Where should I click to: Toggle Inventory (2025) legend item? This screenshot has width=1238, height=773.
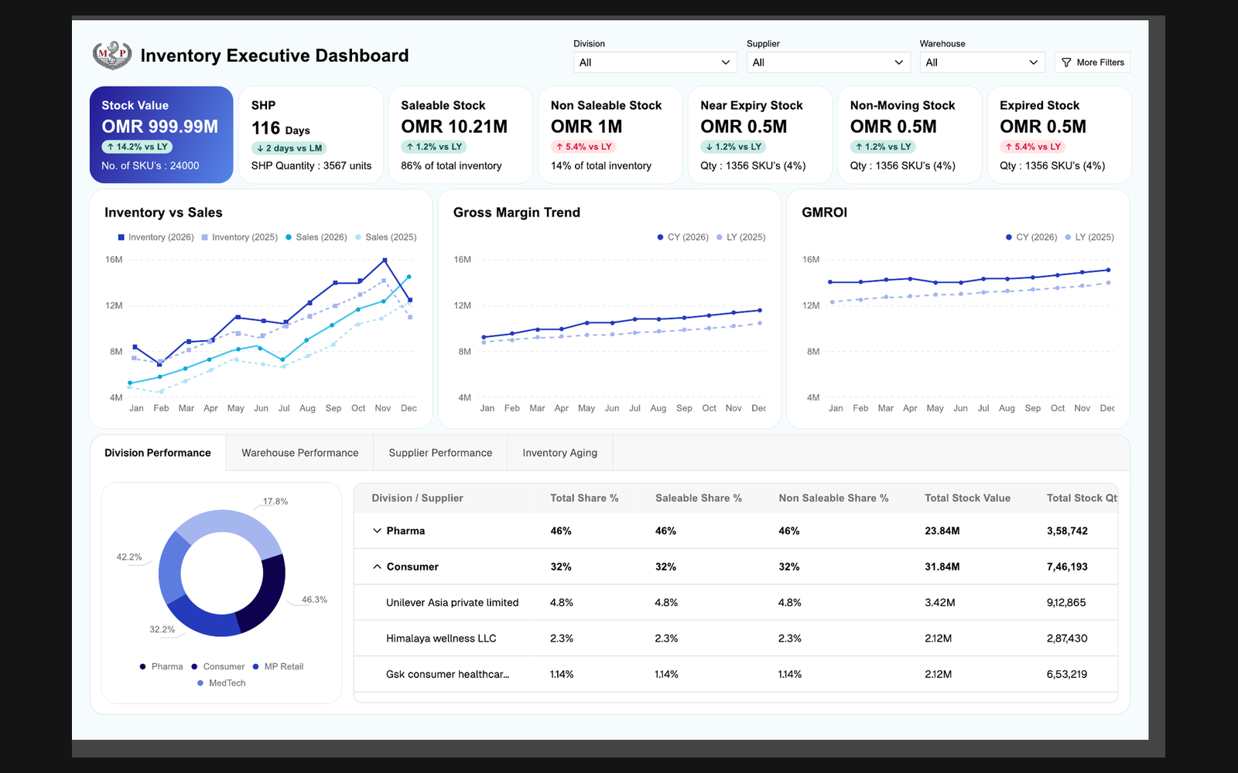coord(239,237)
